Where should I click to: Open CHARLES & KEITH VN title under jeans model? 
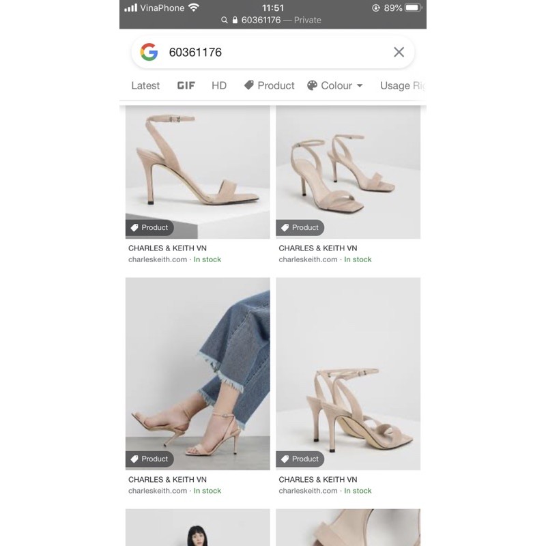pyautogui.click(x=167, y=480)
